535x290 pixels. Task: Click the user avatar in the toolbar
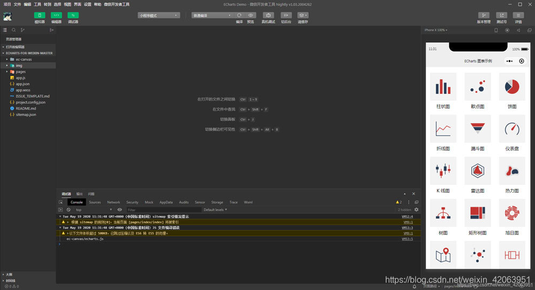[7, 17]
